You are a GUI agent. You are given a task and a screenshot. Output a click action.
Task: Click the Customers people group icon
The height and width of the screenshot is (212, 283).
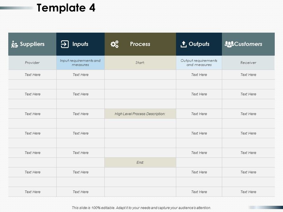[x=229, y=44]
